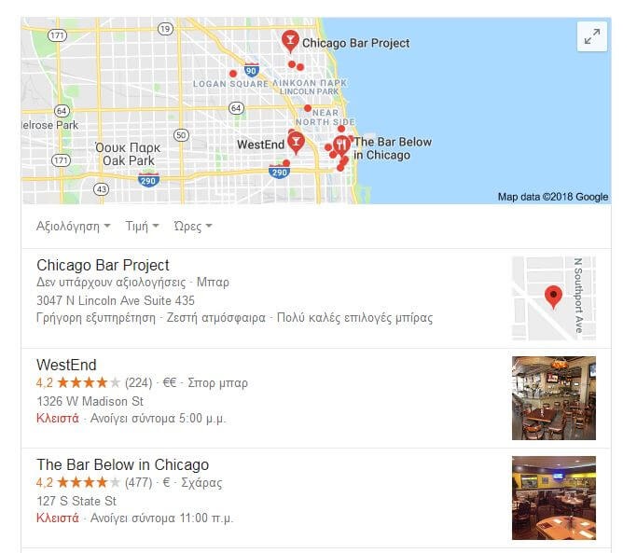Open the Chicago Bar Project listing

(103, 266)
